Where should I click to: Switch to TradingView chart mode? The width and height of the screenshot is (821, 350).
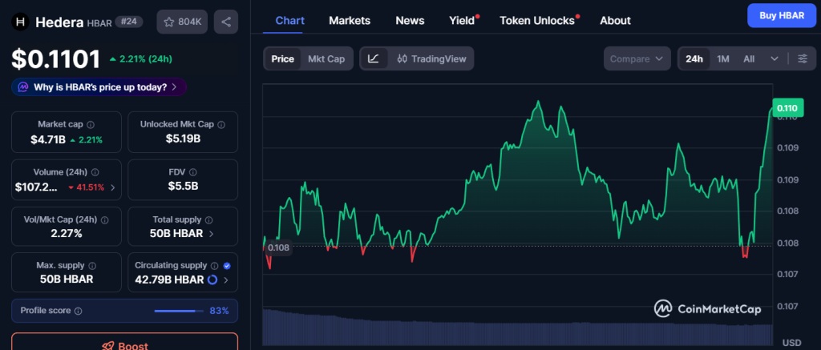(x=431, y=58)
